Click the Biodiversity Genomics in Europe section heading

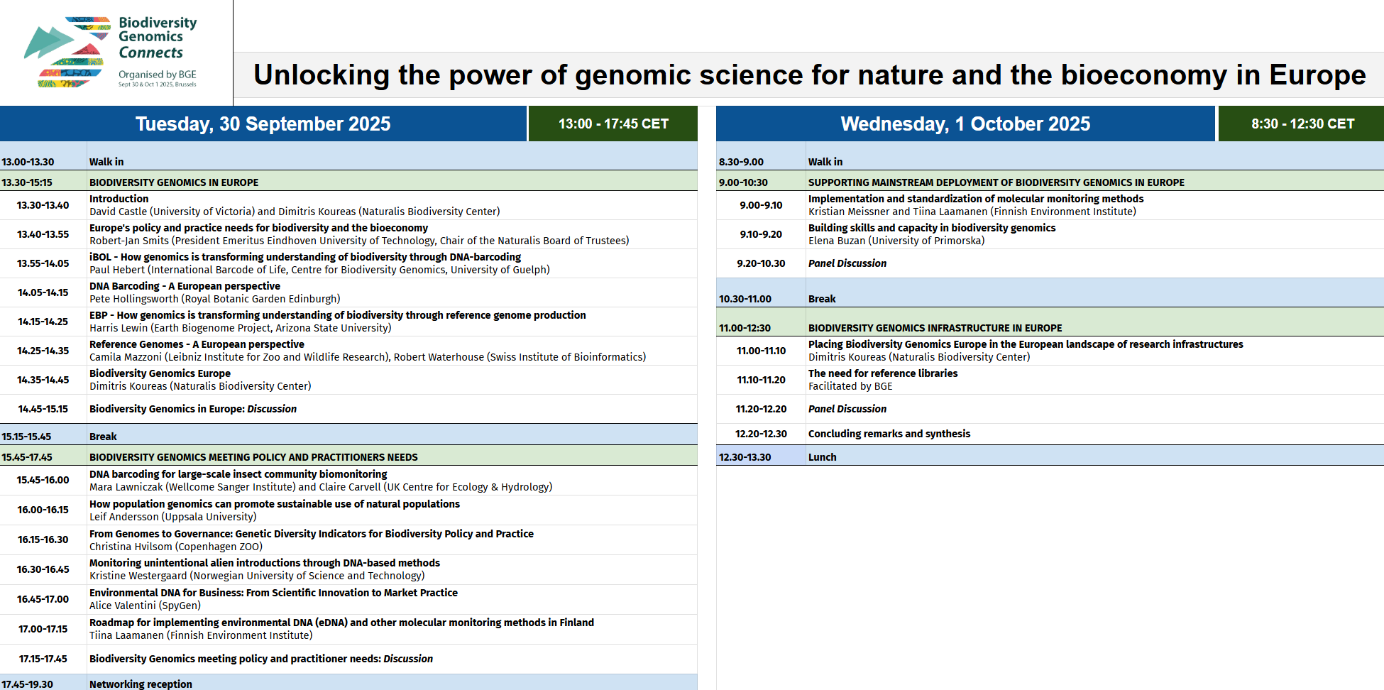(x=174, y=182)
